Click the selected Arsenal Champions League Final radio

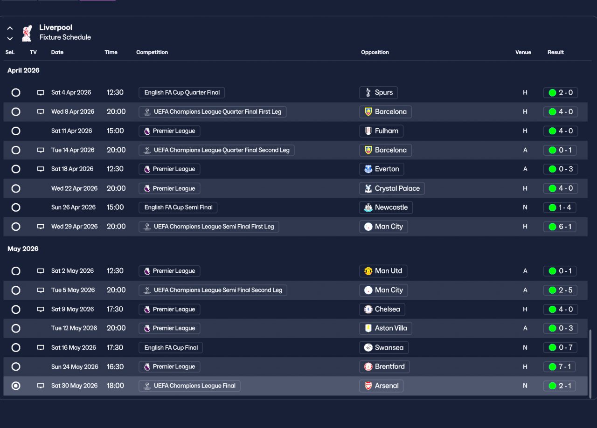tap(16, 386)
